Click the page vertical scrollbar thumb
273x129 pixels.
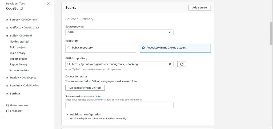[271, 33]
